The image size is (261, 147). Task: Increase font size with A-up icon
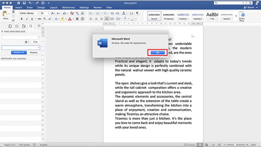(53, 13)
